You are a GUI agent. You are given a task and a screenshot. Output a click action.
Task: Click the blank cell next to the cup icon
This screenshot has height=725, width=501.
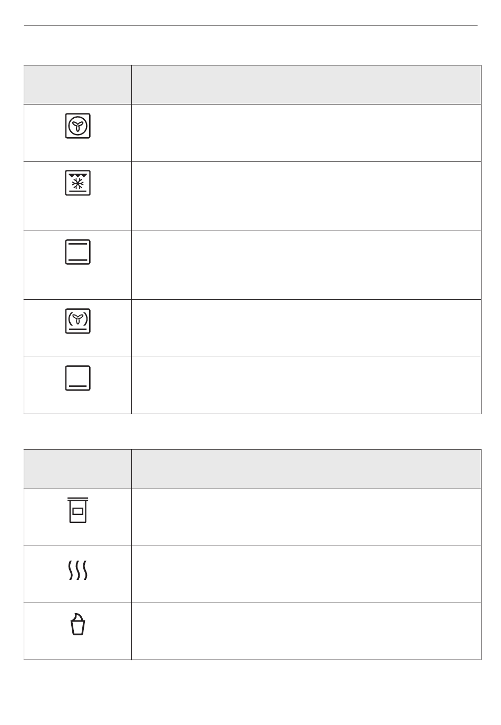306,631
